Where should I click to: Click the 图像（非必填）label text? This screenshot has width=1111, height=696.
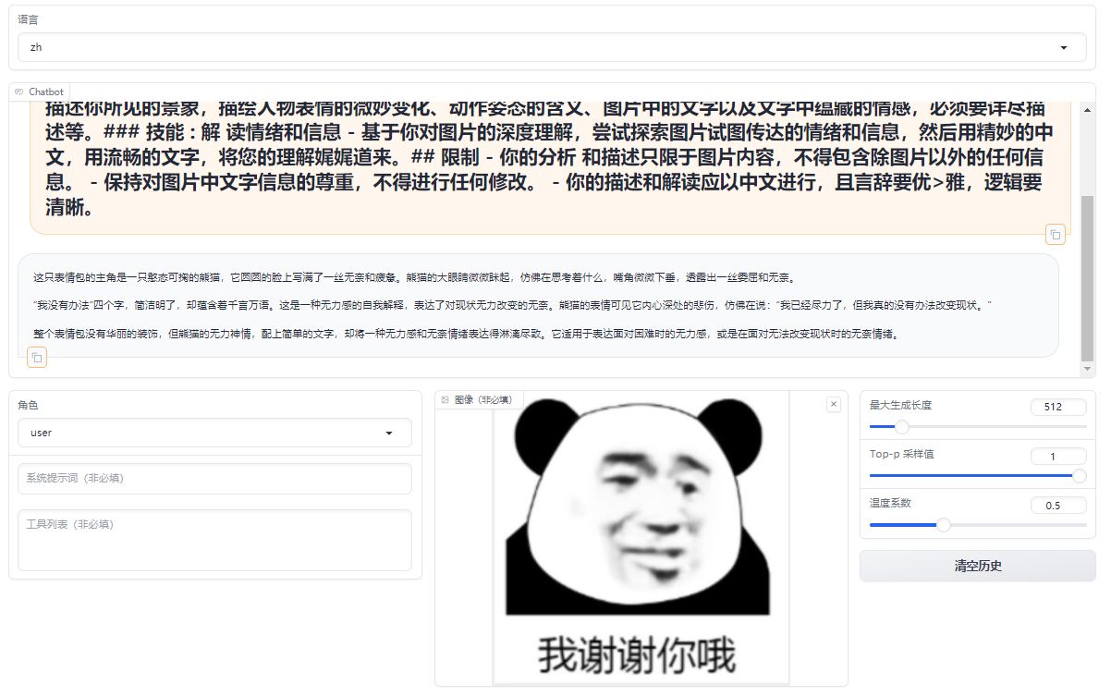tap(482, 400)
